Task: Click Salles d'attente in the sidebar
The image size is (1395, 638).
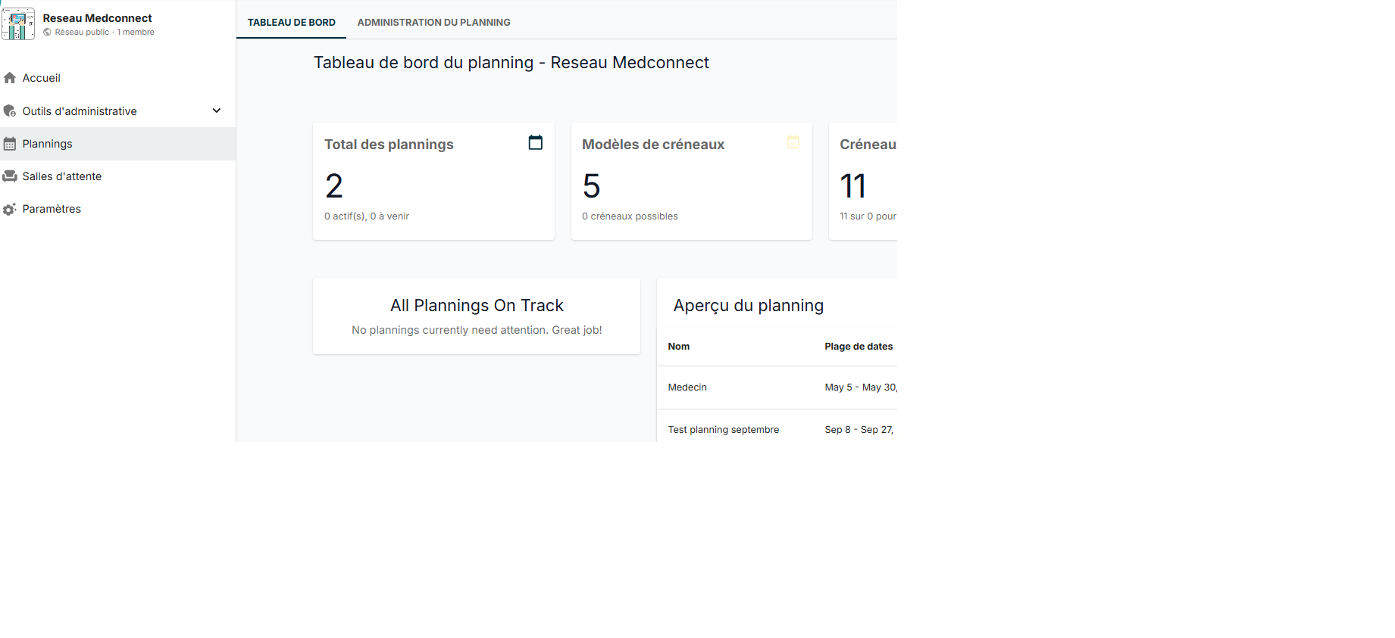Action: (62, 176)
